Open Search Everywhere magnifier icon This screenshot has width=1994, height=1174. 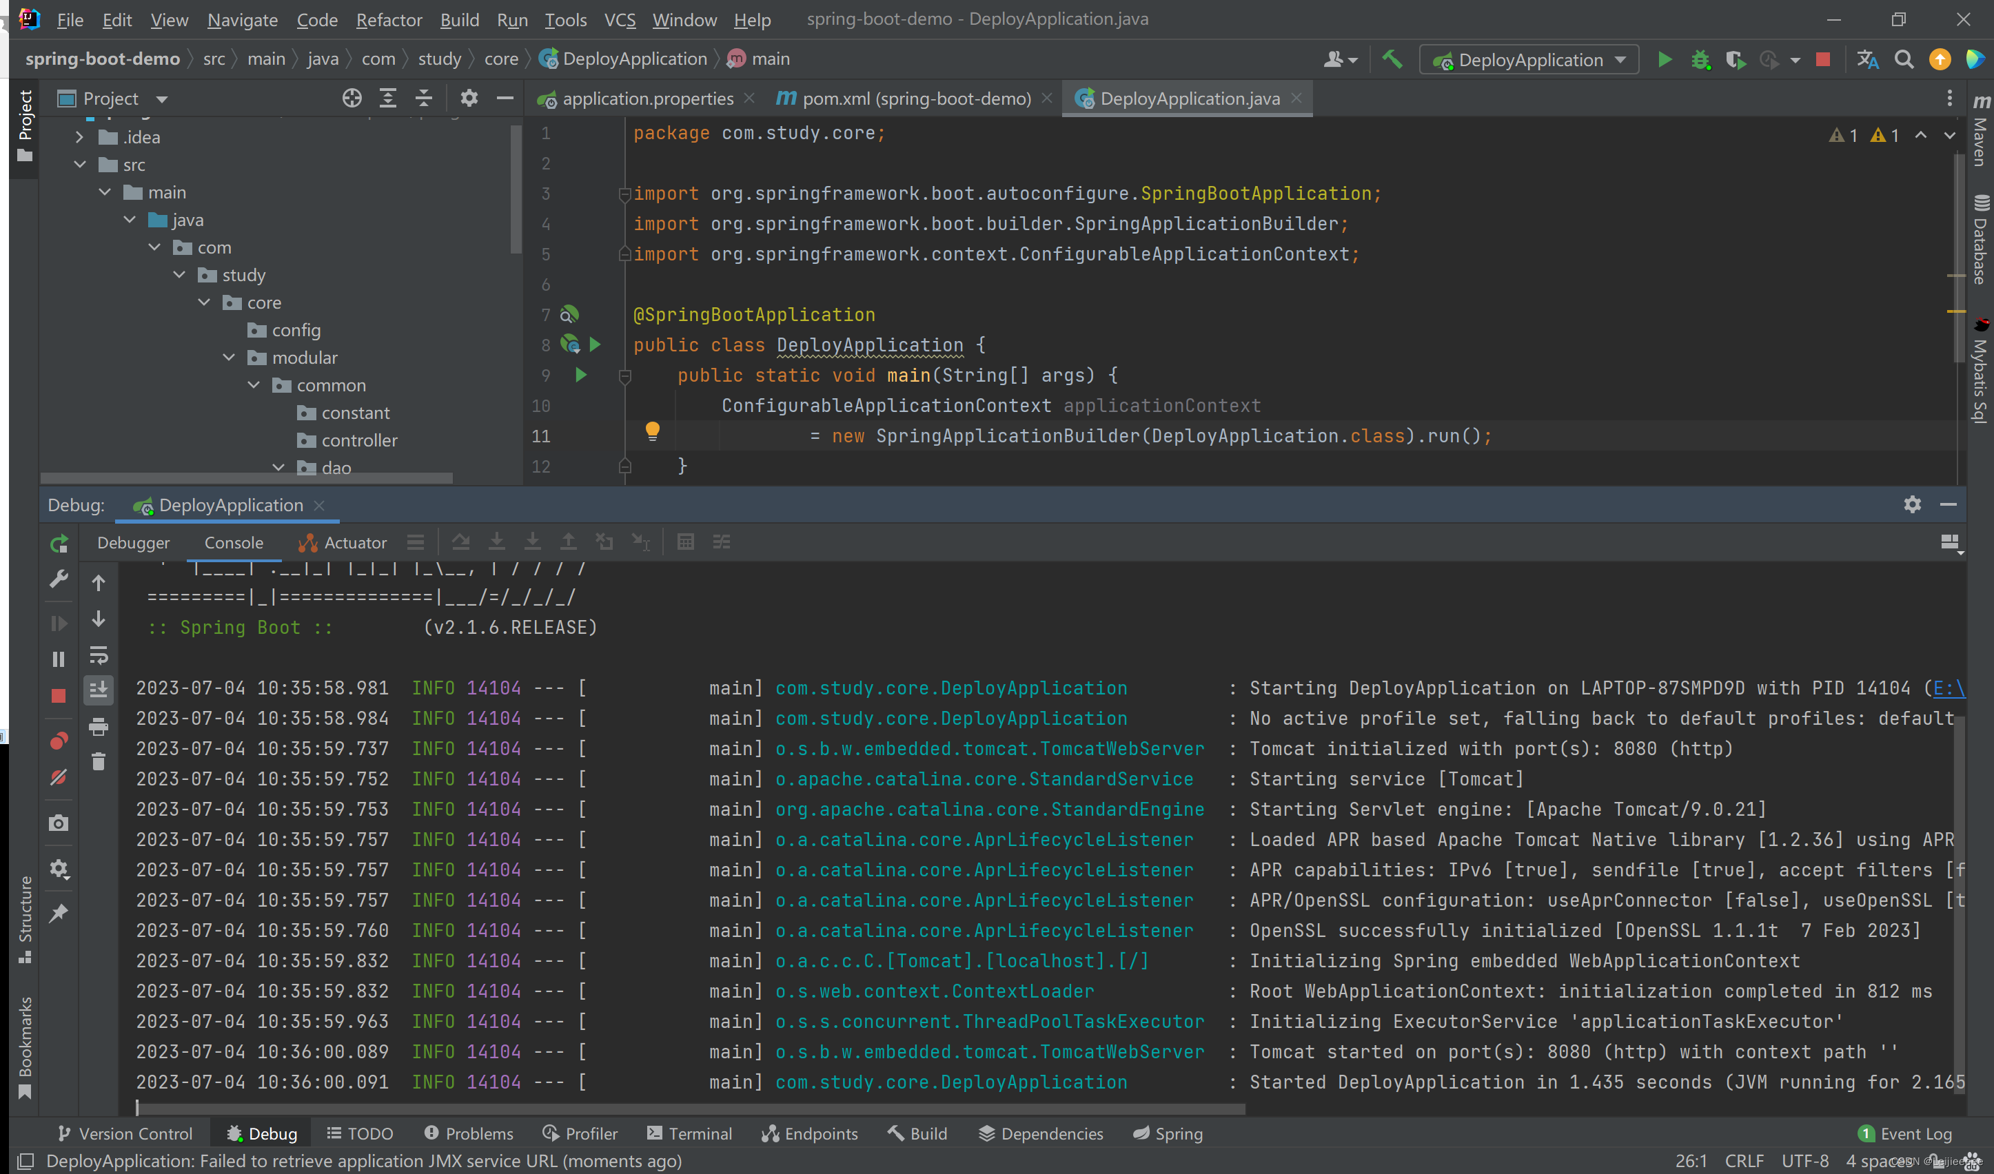click(x=1904, y=59)
